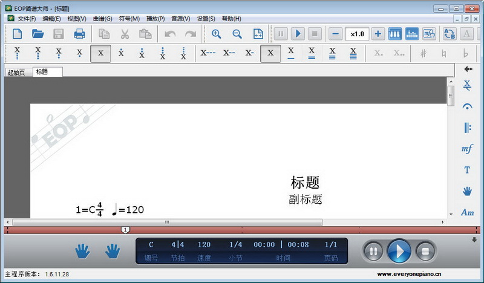Click the 副标题 subtitle text
Screen dimensions: 484x283
(306, 200)
